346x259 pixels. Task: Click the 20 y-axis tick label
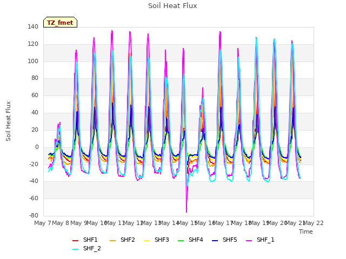pos(35,129)
